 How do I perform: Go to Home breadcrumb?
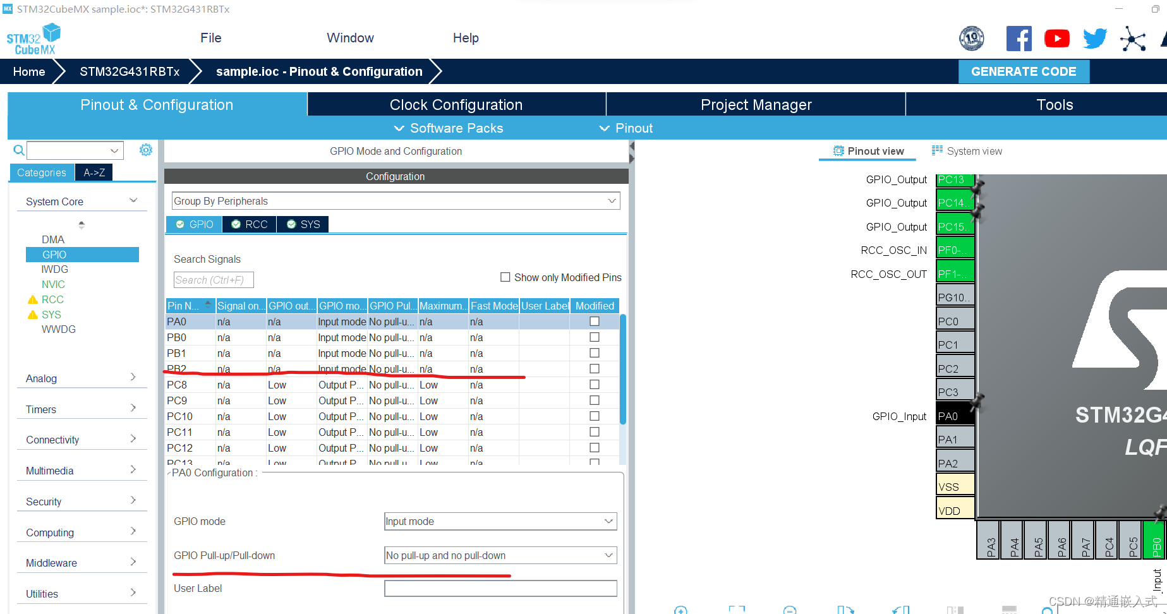click(x=29, y=71)
